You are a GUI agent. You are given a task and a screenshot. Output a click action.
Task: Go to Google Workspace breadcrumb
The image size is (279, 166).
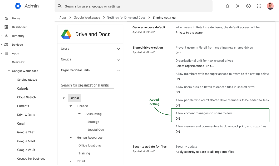point(87,18)
